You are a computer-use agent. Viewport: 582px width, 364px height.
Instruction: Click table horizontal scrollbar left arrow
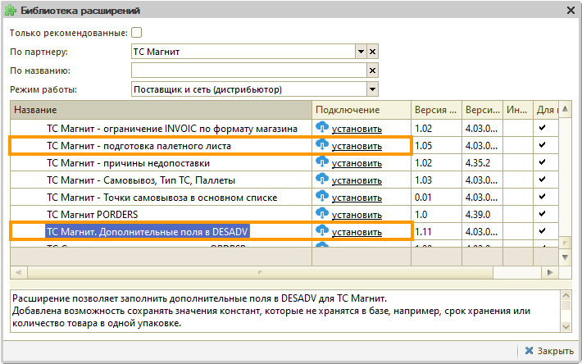18,273
